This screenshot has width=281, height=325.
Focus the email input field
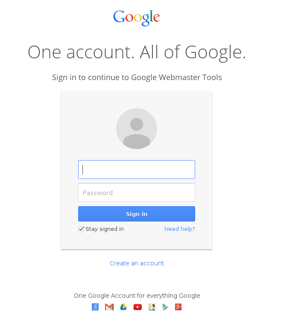(137, 170)
